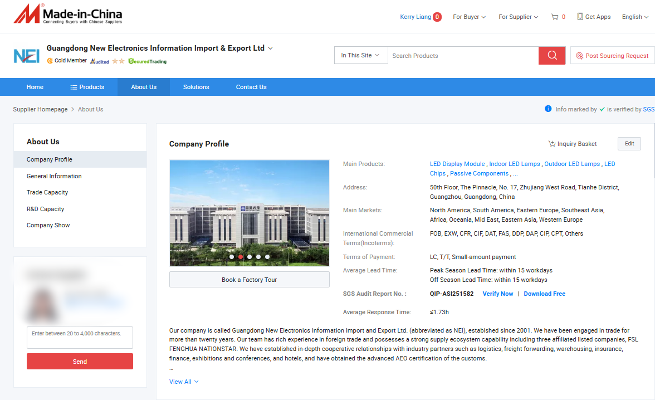The height and width of the screenshot is (400, 655).
Task: Open the English language dropdown
Action: (635, 17)
